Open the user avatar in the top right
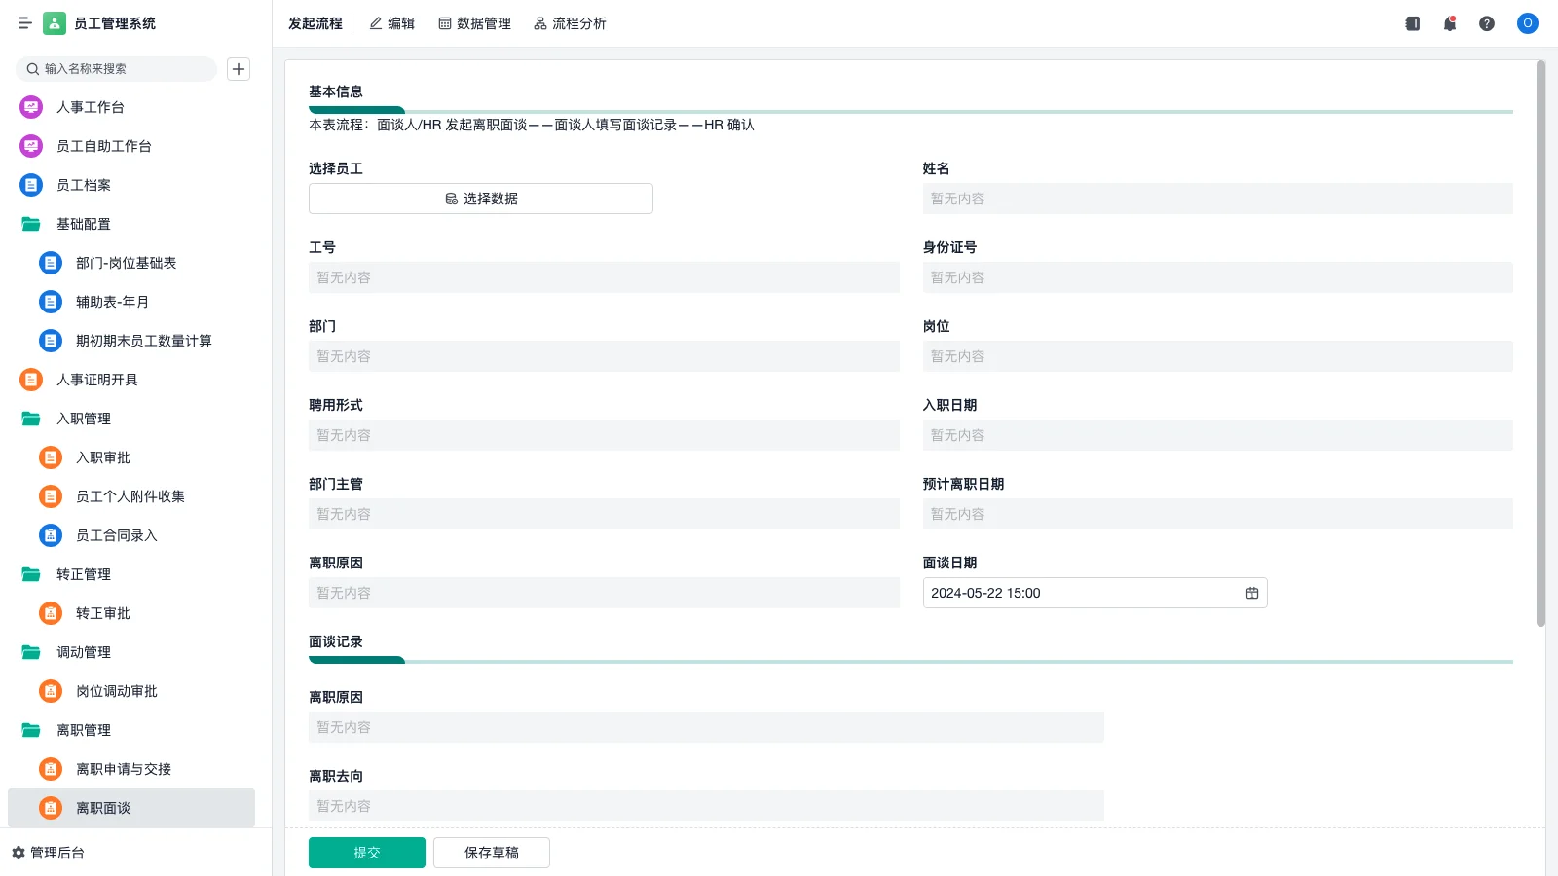 (x=1526, y=23)
